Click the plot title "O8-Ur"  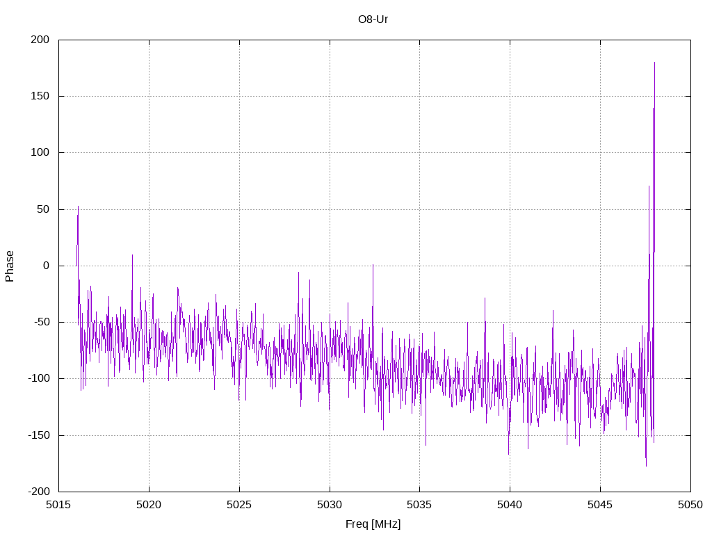click(373, 19)
